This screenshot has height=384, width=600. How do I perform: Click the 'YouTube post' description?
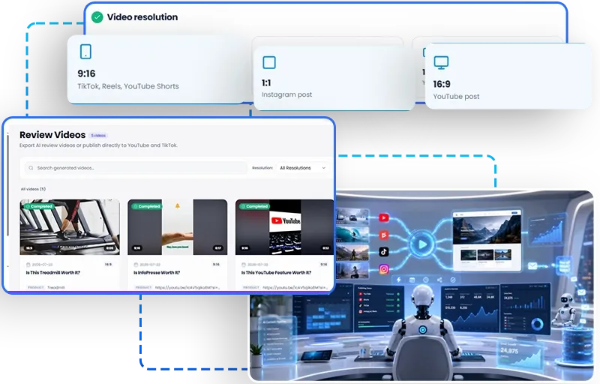[x=456, y=97]
